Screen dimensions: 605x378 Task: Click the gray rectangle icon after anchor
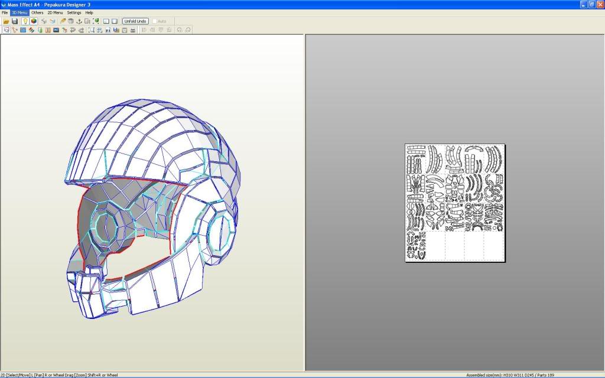click(87, 21)
